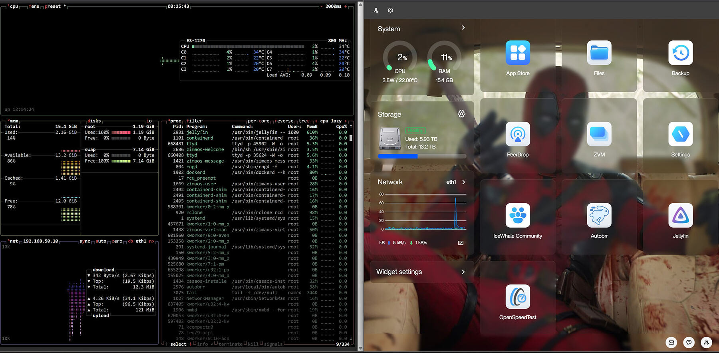Select the systemd-journal process row
Viewport: 719px width, 353px height.
tap(257, 247)
